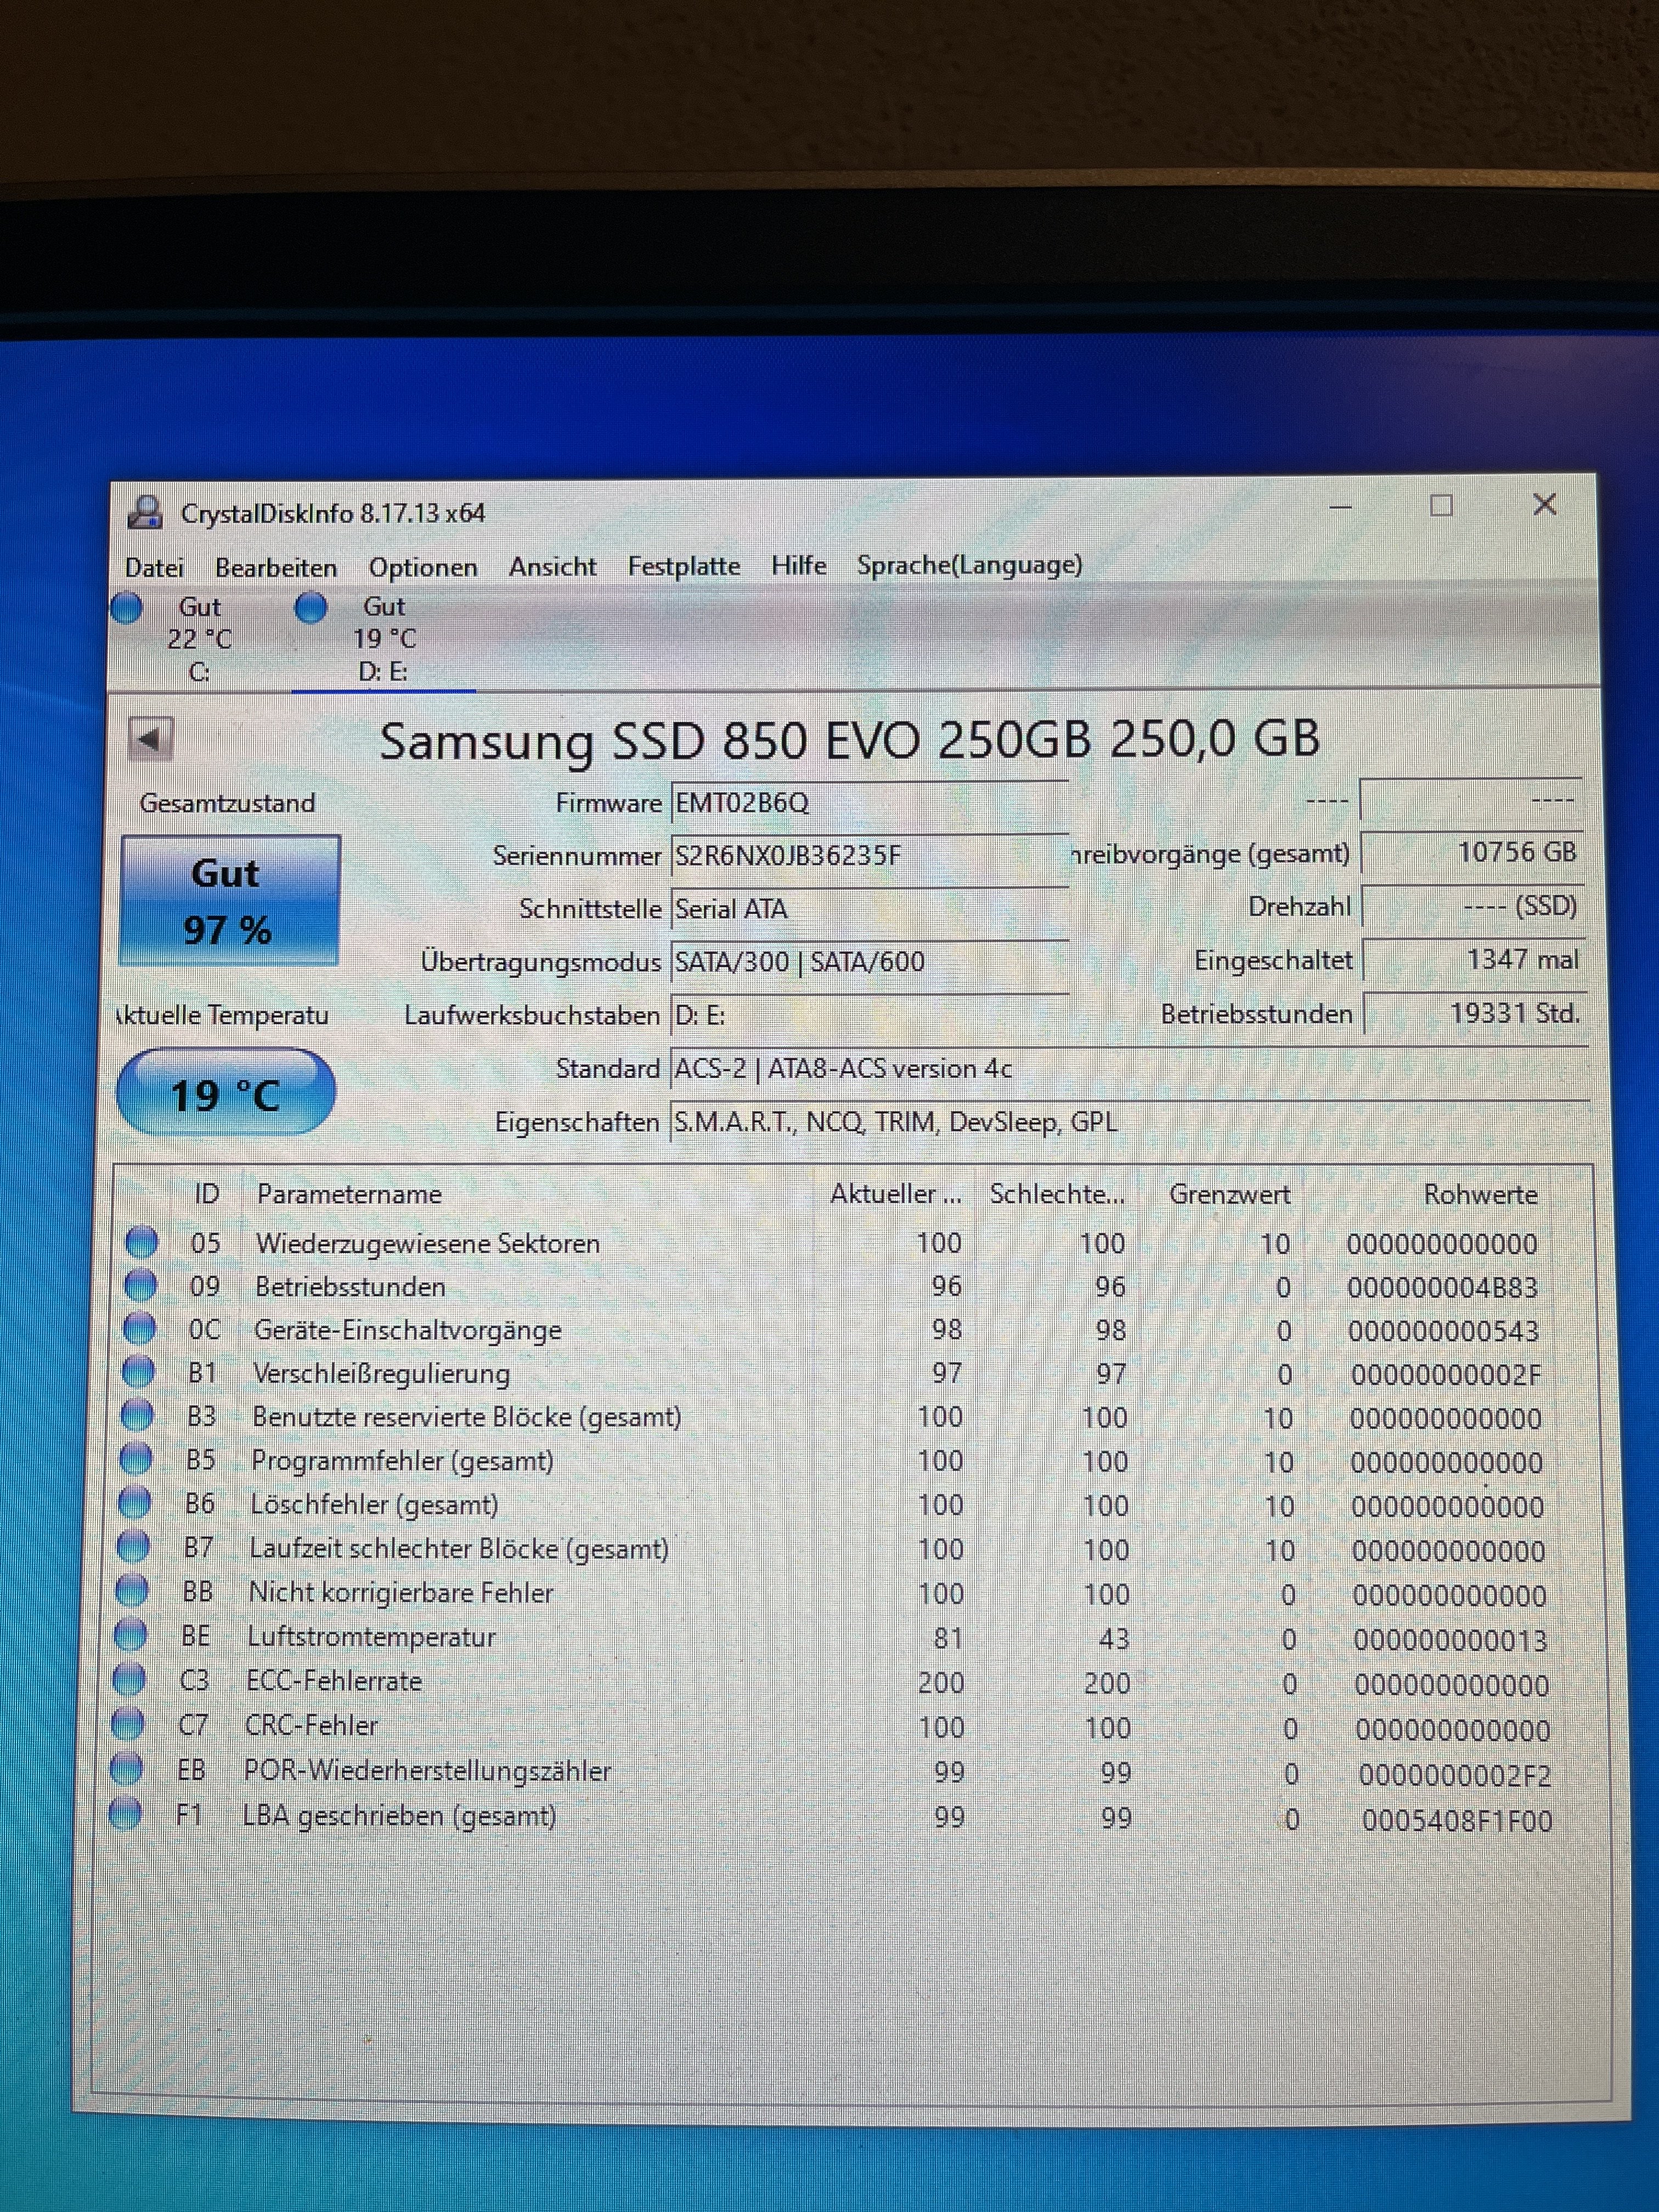Image resolution: width=1659 pixels, height=2212 pixels.
Task: Maximize the CrystalDiskInfo window
Action: click(1441, 505)
